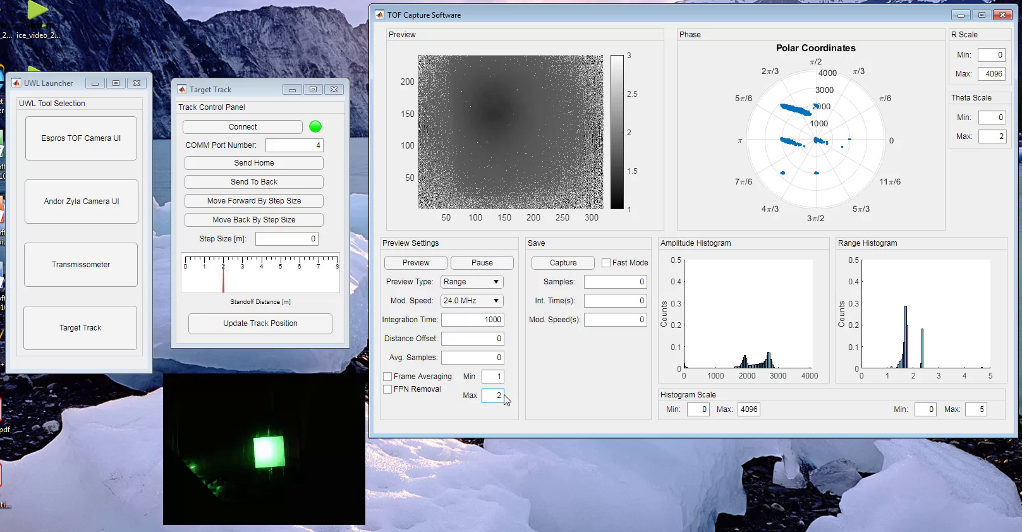
Task: Launch Espros TOF Camera UI
Action: [81, 138]
